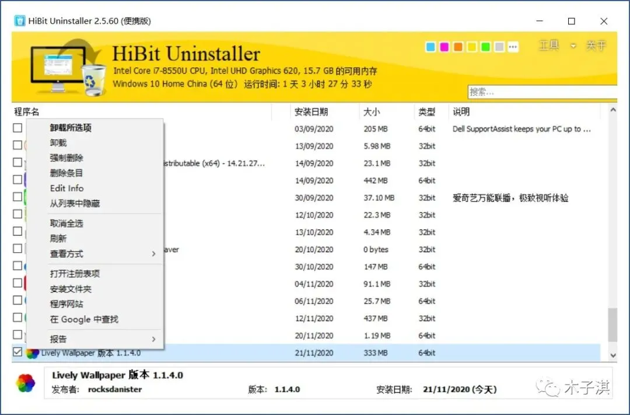
Task: Click publisher name rocksdanister
Action: tap(115, 390)
